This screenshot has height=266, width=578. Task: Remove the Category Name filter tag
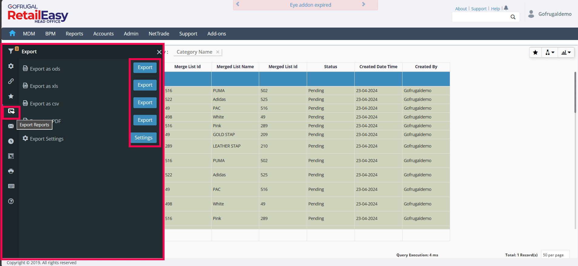(x=218, y=52)
